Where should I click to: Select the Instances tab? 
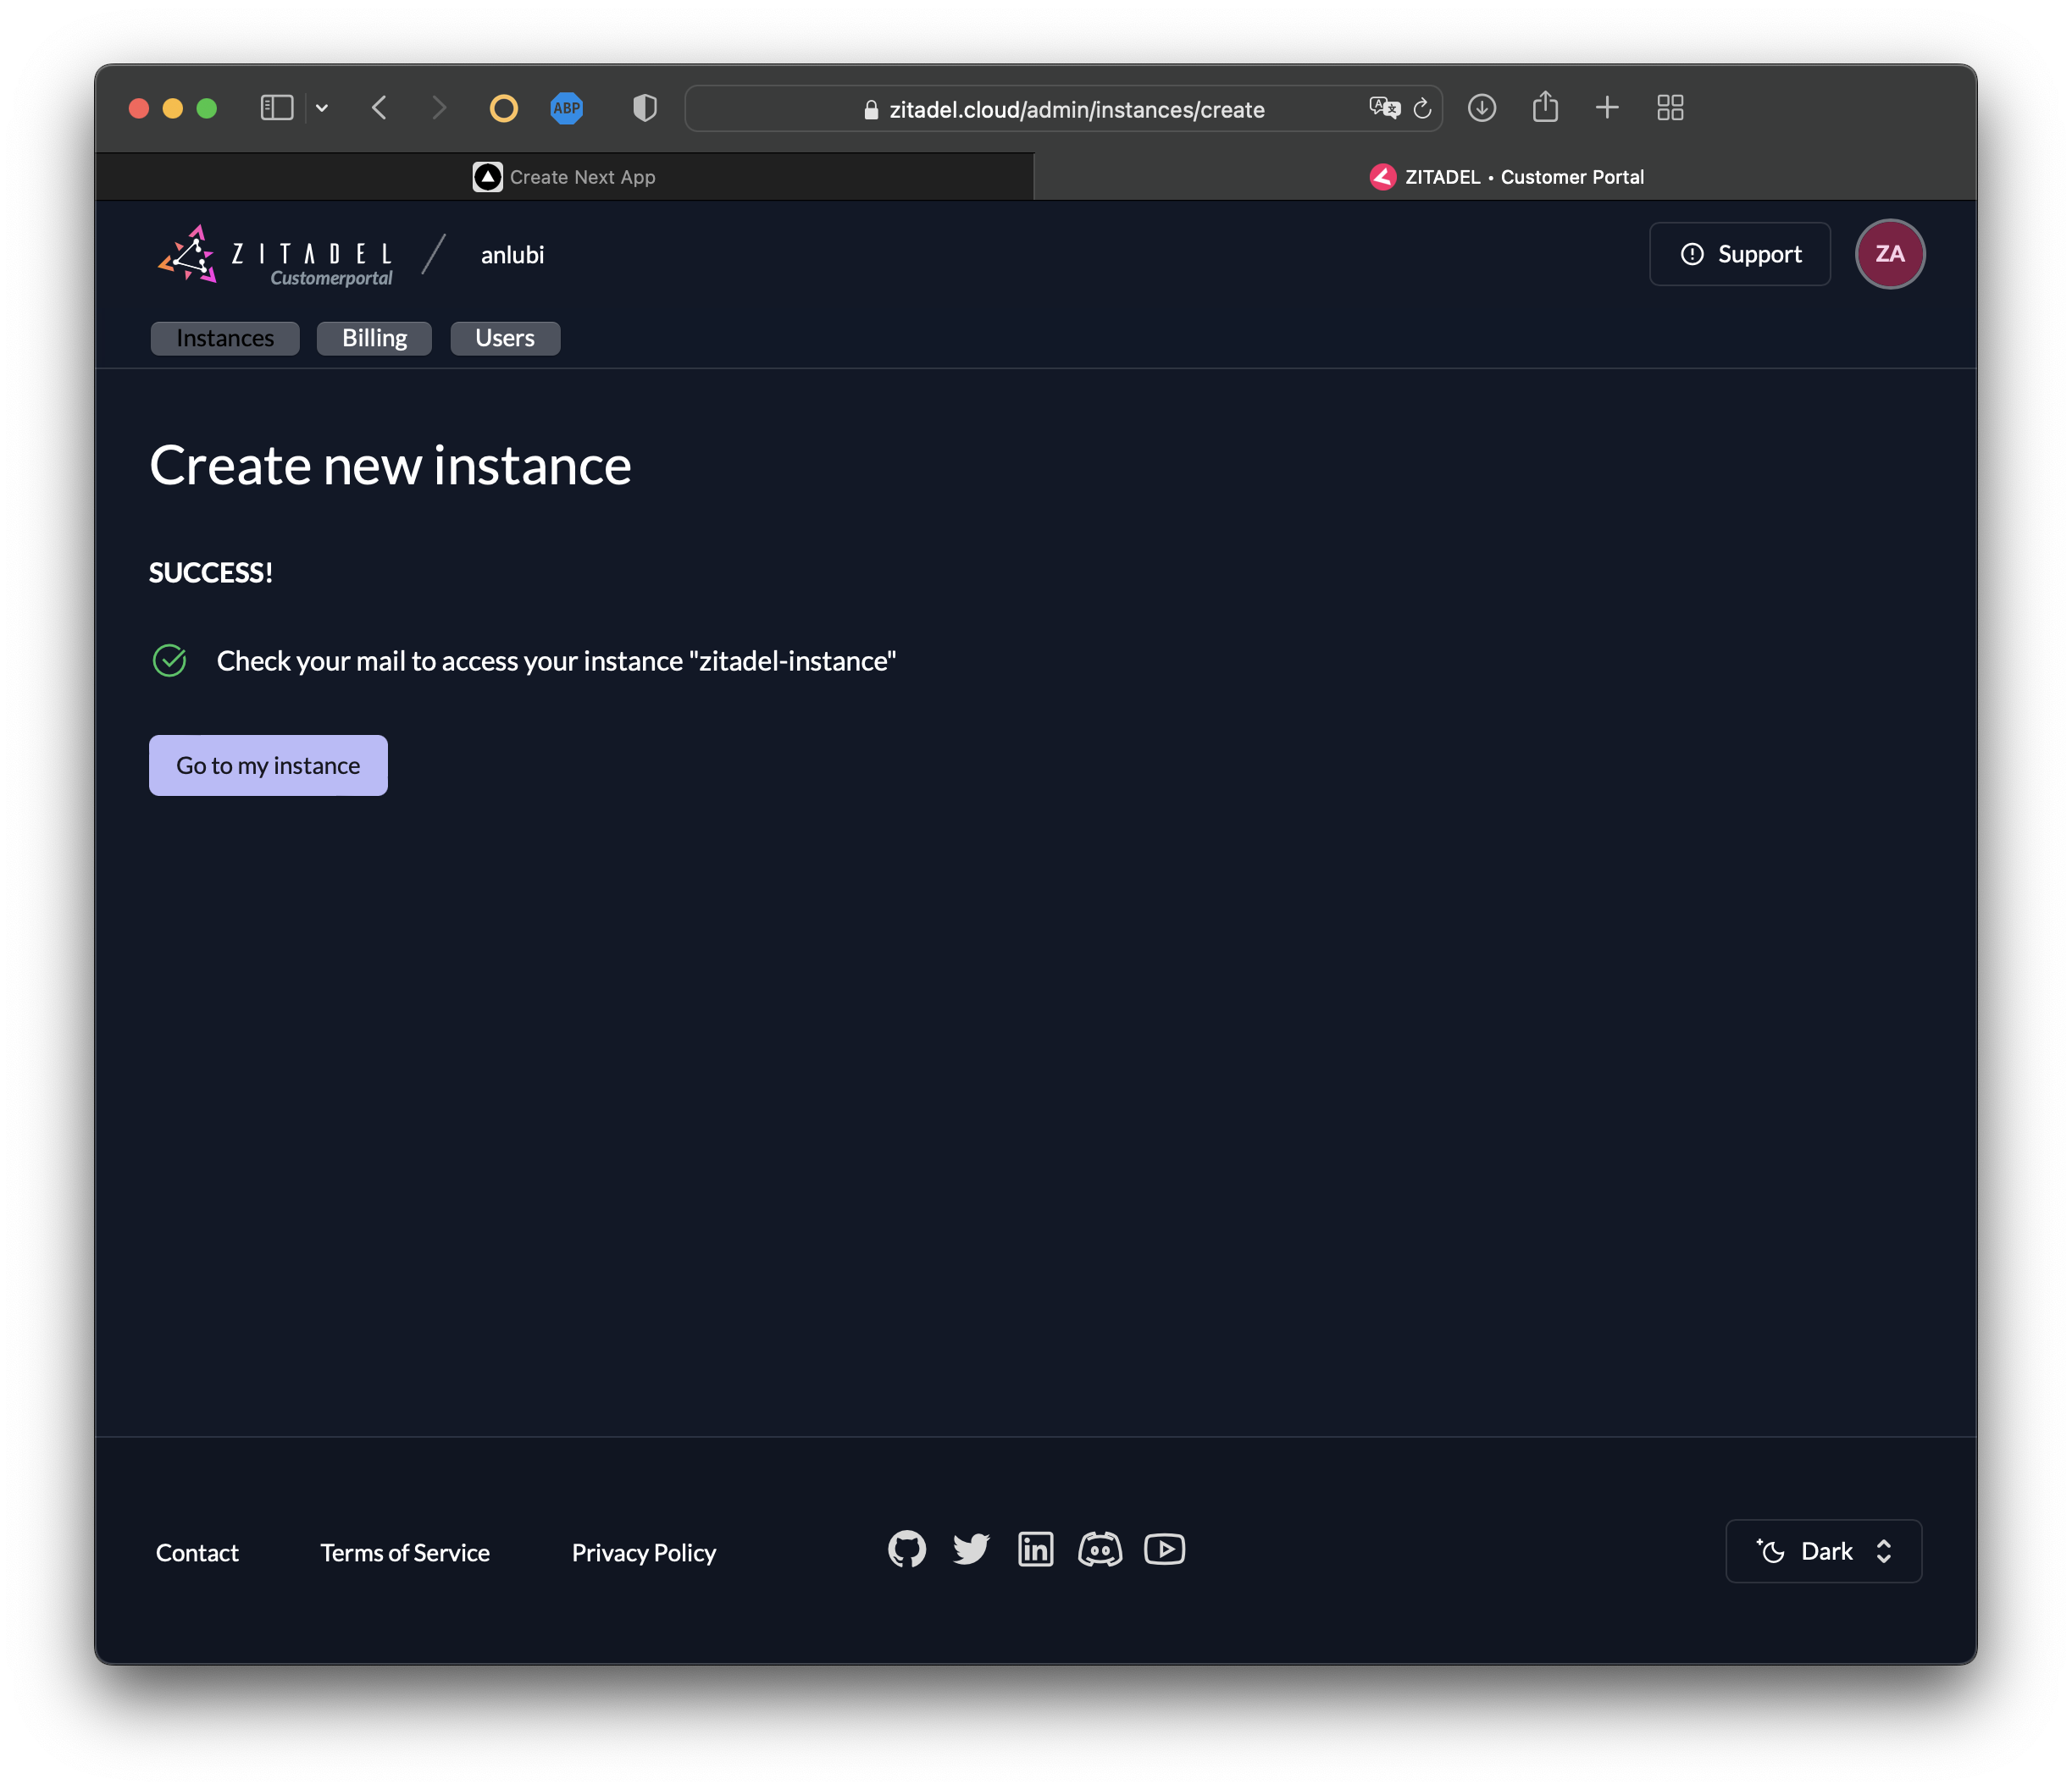point(225,336)
